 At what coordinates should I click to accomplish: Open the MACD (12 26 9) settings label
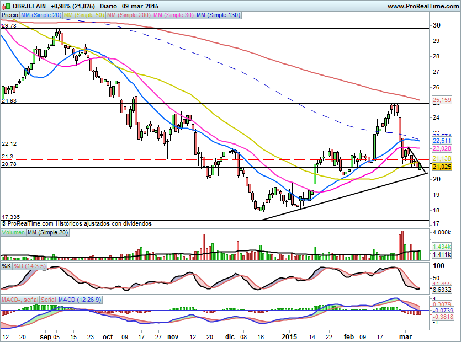[x=78, y=300]
